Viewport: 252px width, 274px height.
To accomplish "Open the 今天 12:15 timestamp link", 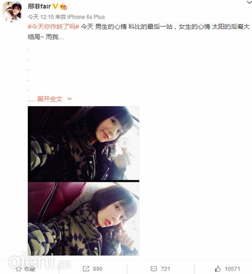I will coord(41,17).
